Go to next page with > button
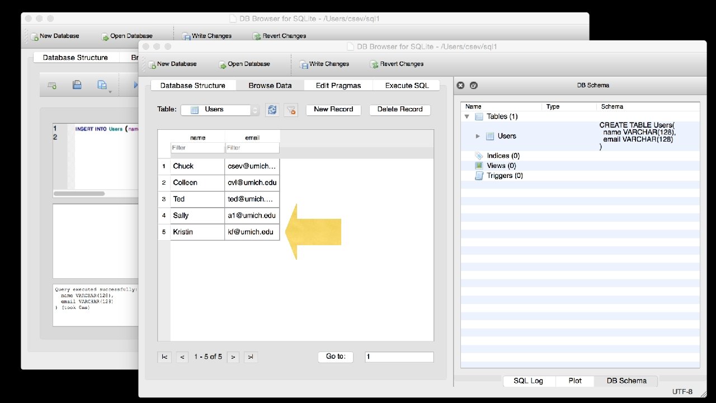Image resolution: width=716 pixels, height=403 pixels. (233, 357)
